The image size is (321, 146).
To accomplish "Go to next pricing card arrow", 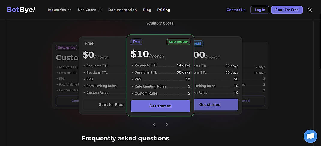I will [166, 124].
